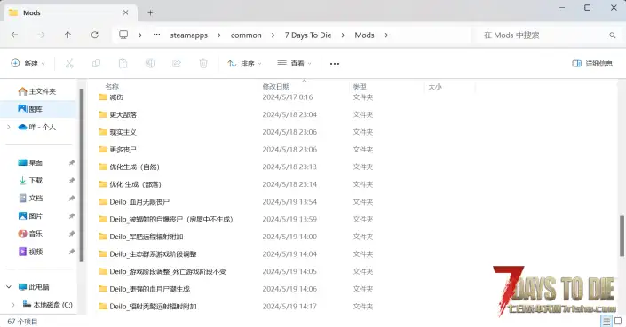626x327 pixels.
Task: Open the 查看 view dropdown
Action: tap(294, 63)
